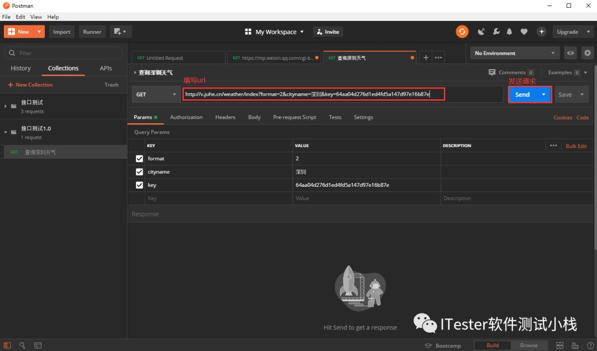Click the avatar plus icon in the header
Viewport: 597px width, 351px height.
[x=541, y=32]
